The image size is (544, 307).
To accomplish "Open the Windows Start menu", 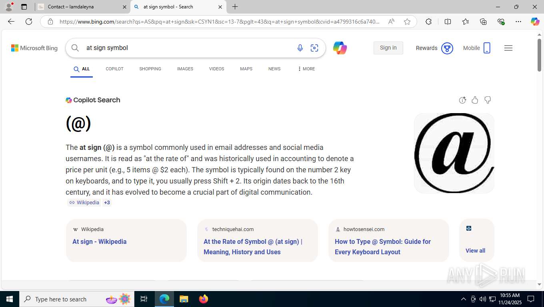I will pyautogui.click(x=9, y=299).
